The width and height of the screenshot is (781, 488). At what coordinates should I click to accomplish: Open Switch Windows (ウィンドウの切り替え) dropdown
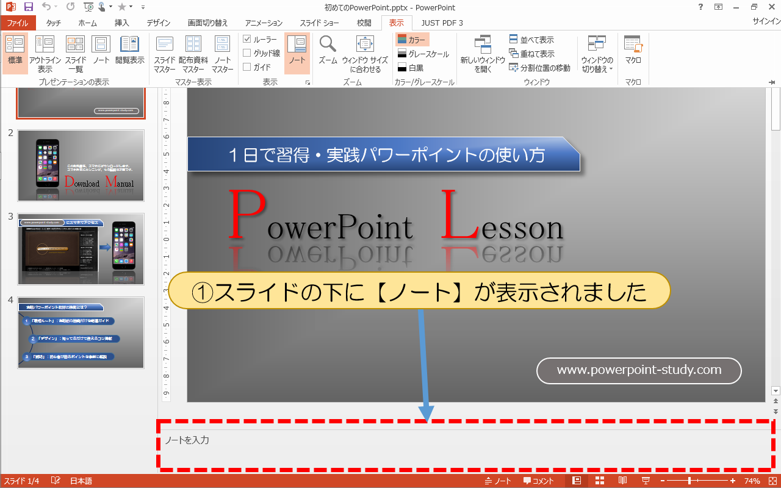click(x=597, y=53)
